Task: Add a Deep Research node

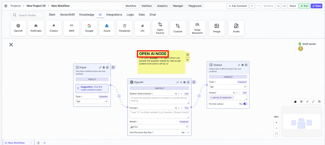Action: (x=197, y=28)
